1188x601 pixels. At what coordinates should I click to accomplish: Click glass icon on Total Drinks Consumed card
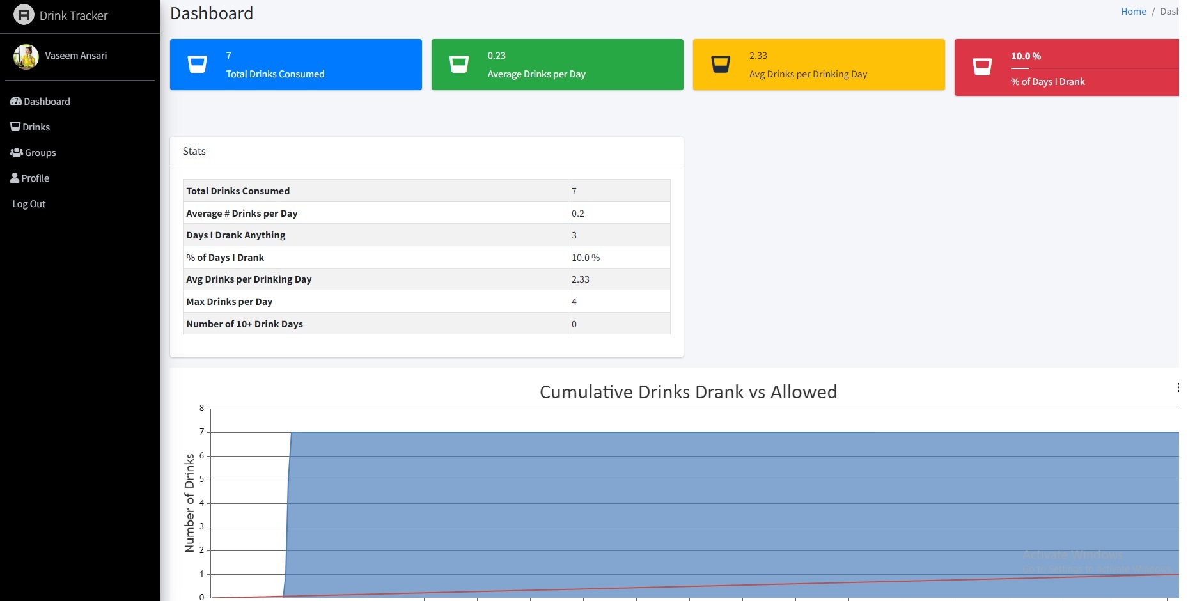tap(197, 65)
